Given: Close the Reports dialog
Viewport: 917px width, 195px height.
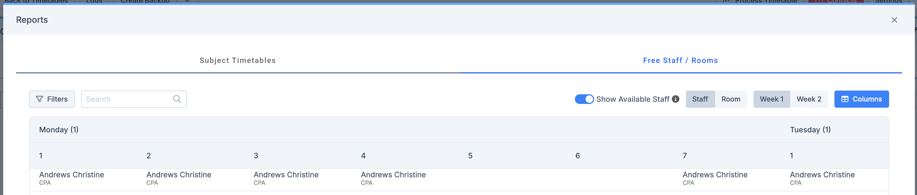Looking at the screenshot, I should 894,20.
